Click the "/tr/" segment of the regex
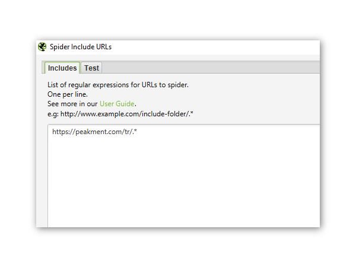 [x=125, y=132]
